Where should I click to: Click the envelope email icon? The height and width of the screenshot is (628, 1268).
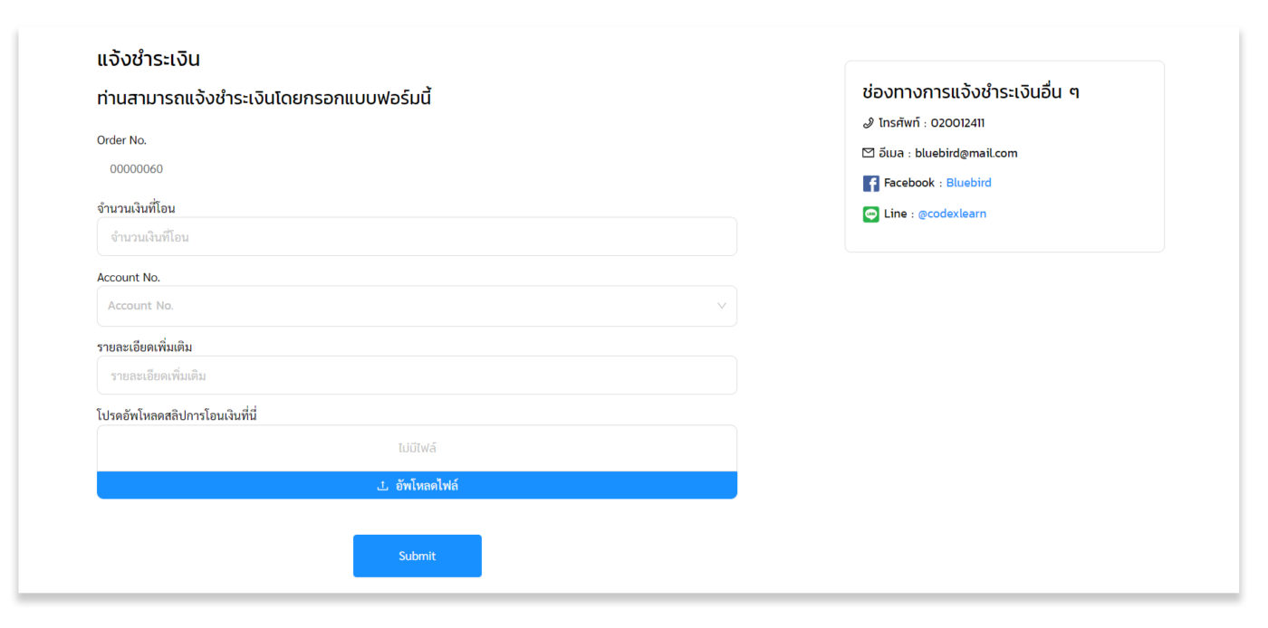click(x=869, y=153)
